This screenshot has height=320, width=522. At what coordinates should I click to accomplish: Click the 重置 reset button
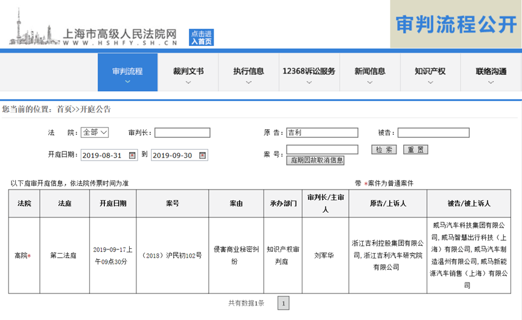(x=415, y=150)
